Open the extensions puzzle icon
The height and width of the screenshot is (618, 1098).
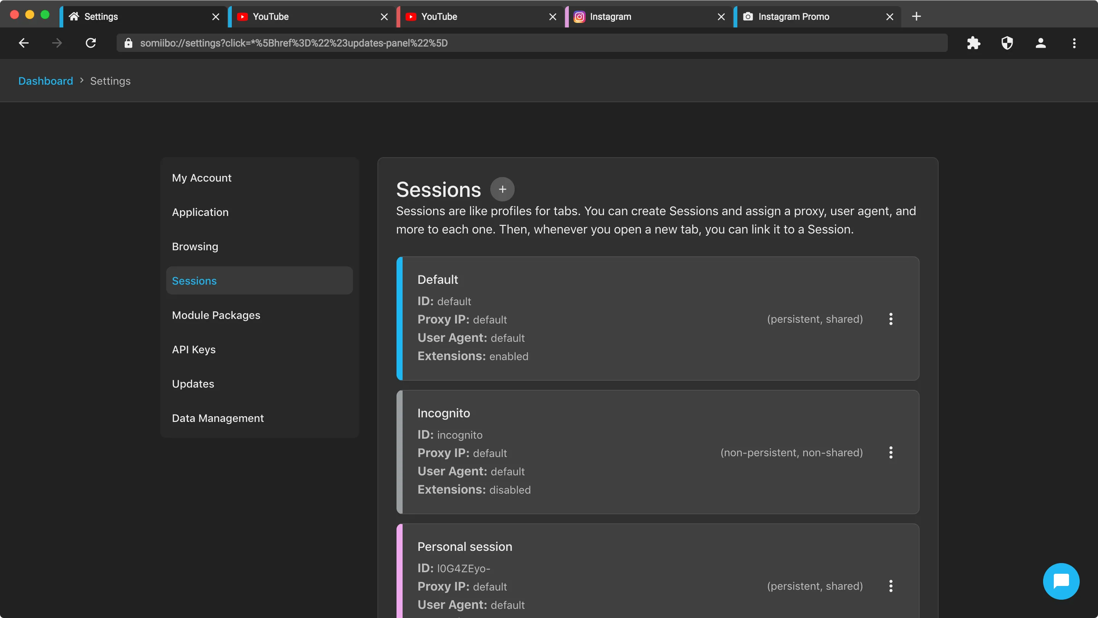974,43
